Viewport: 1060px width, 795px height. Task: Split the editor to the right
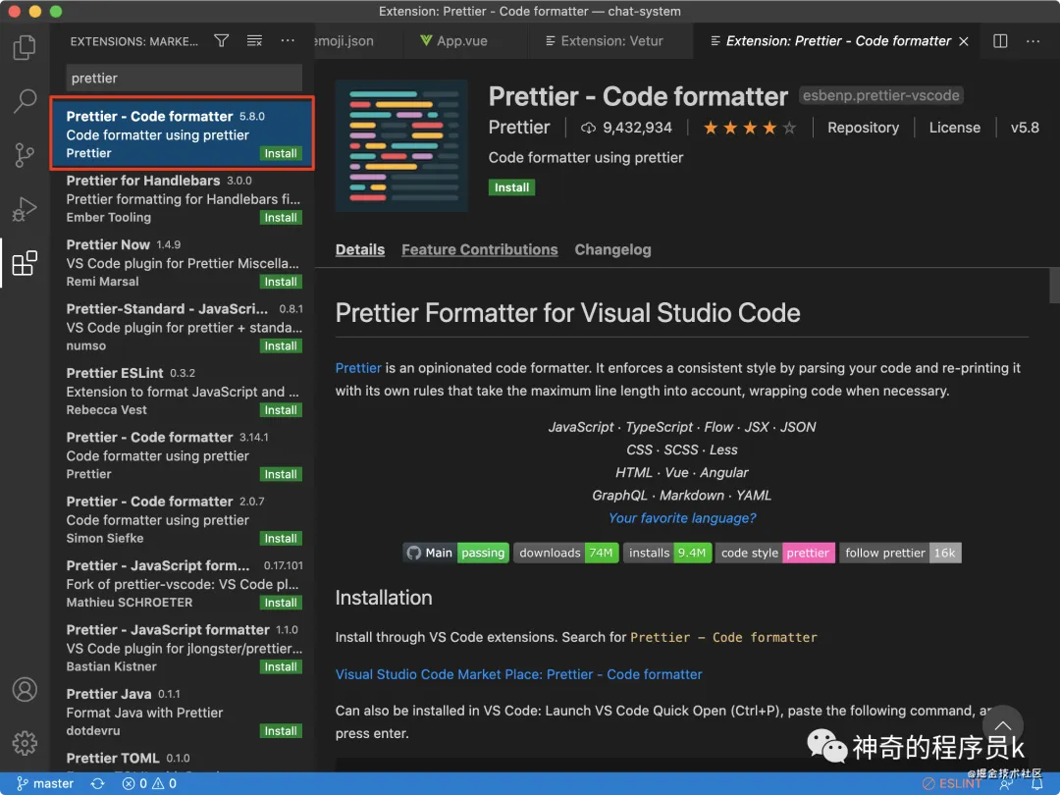[1000, 41]
